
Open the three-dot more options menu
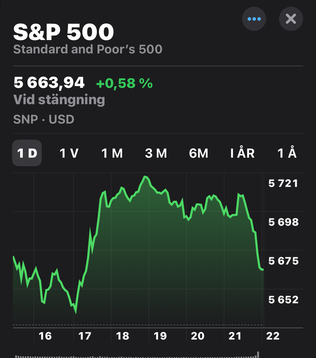(x=254, y=19)
